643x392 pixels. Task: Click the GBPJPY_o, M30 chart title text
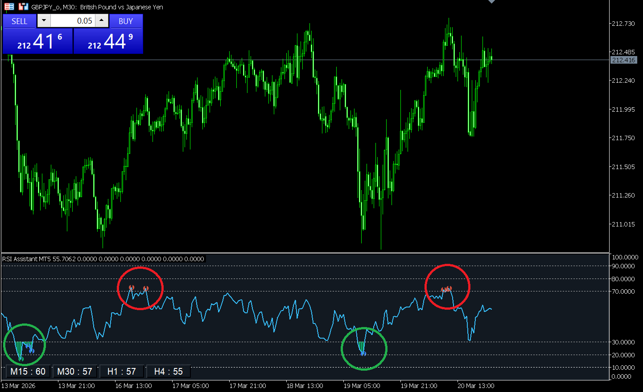tap(97, 7)
